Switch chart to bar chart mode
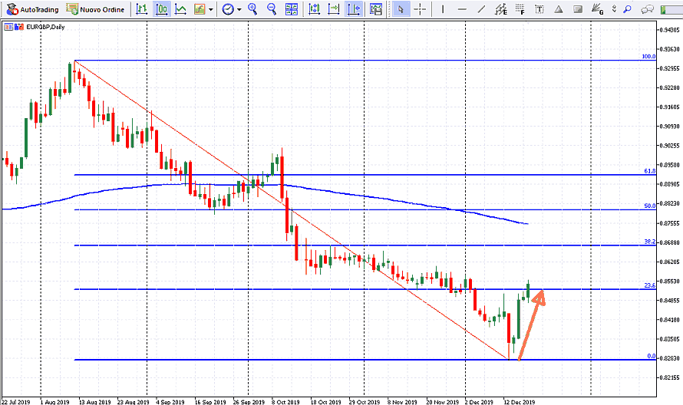This screenshot has width=683, height=405. [x=143, y=9]
